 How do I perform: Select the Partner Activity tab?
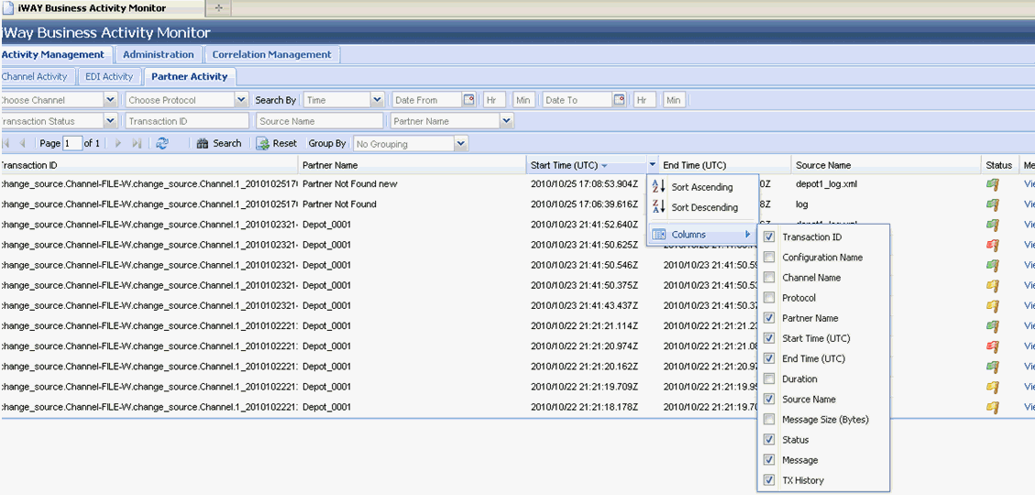coord(190,77)
